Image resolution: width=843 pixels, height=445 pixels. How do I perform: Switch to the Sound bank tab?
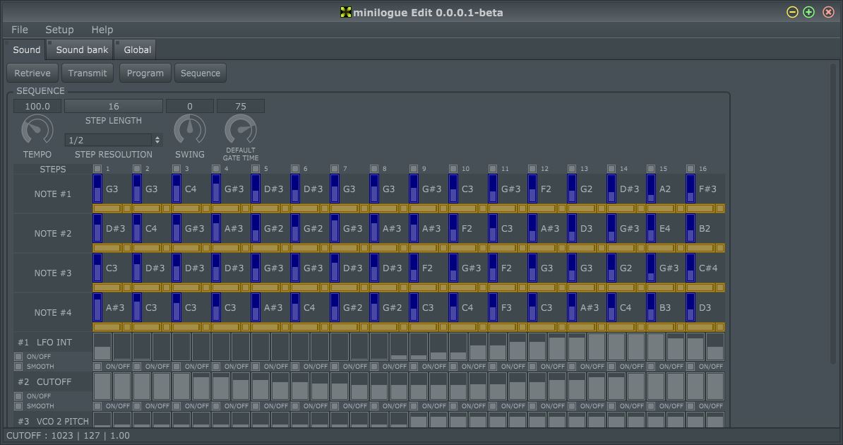point(80,49)
